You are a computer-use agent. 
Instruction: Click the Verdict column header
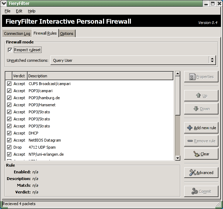tap(20, 76)
